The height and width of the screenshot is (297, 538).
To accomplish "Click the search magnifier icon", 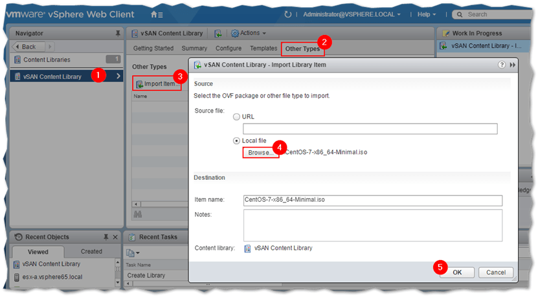I will tap(460, 14).
